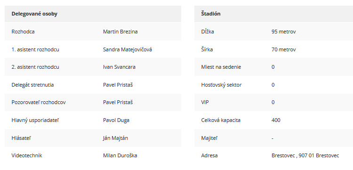Click Pavel Pristaš in Delegát stretnutia row
This screenshot has height=170, width=353.
118,85
